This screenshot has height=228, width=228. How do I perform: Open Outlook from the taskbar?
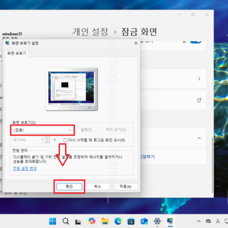coord(144,221)
